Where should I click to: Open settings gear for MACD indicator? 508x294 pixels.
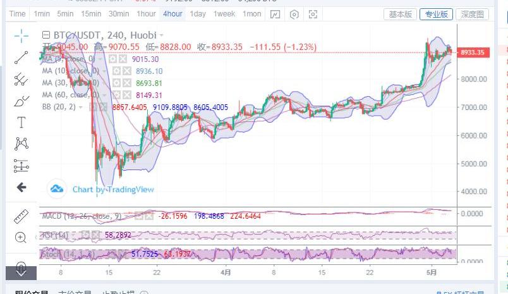pyautogui.click(x=138, y=216)
